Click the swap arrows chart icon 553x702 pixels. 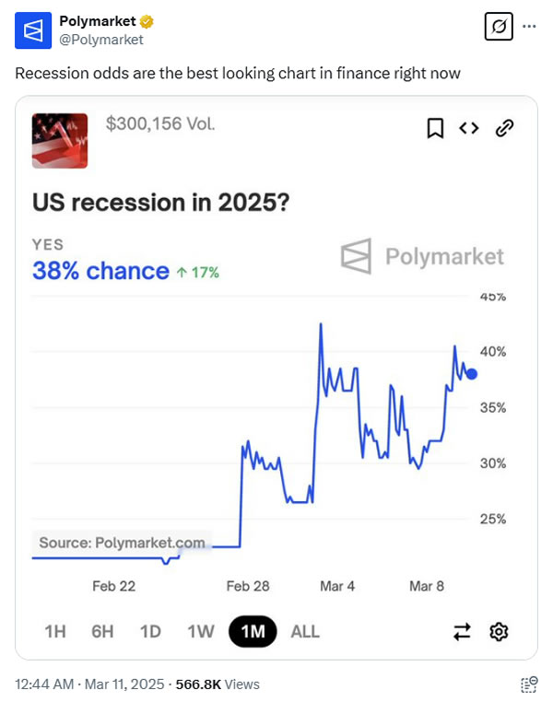(x=463, y=631)
